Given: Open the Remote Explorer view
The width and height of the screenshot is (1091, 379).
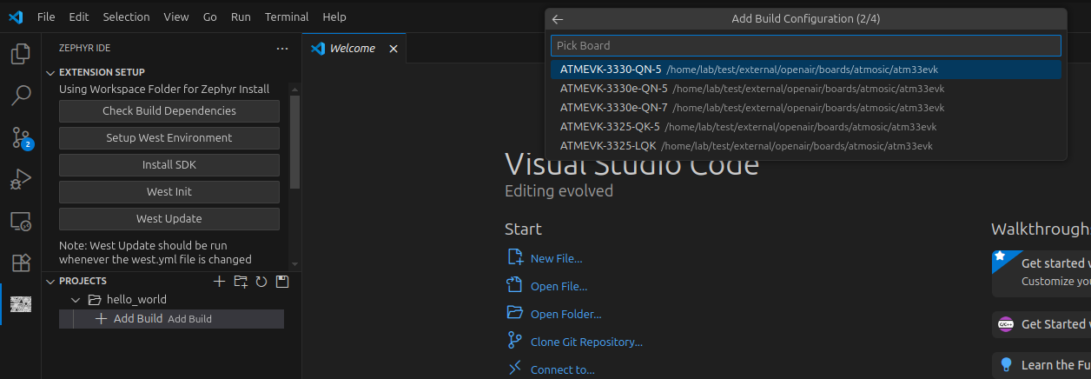Looking at the screenshot, I should point(20,221).
